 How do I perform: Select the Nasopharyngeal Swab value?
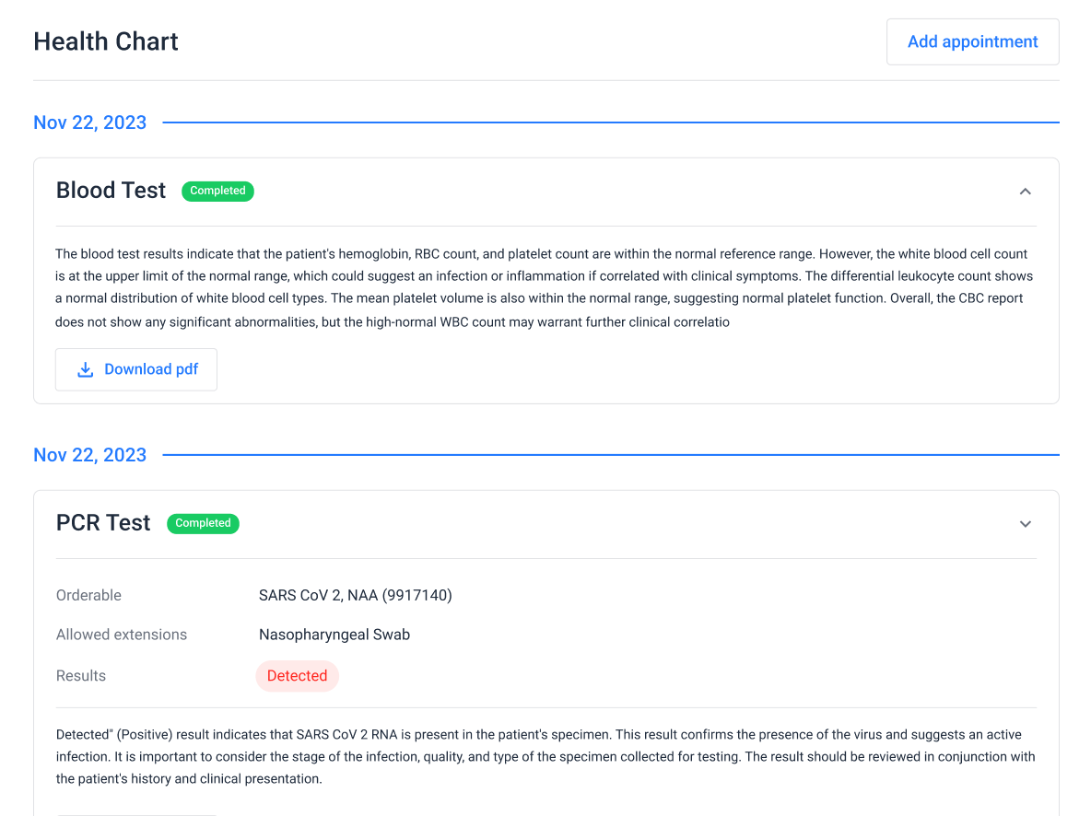[x=334, y=635]
